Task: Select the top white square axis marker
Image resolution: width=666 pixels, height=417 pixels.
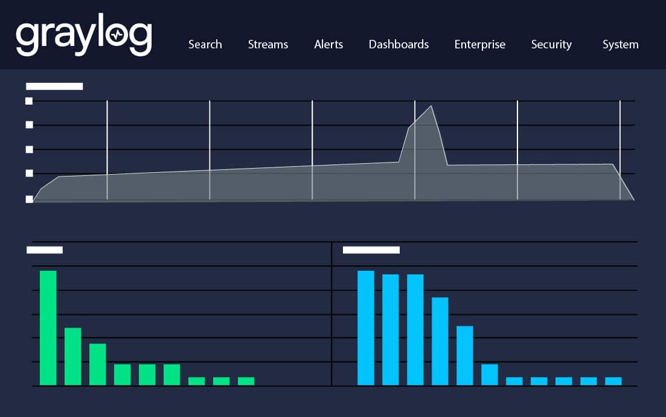Action: (x=28, y=100)
